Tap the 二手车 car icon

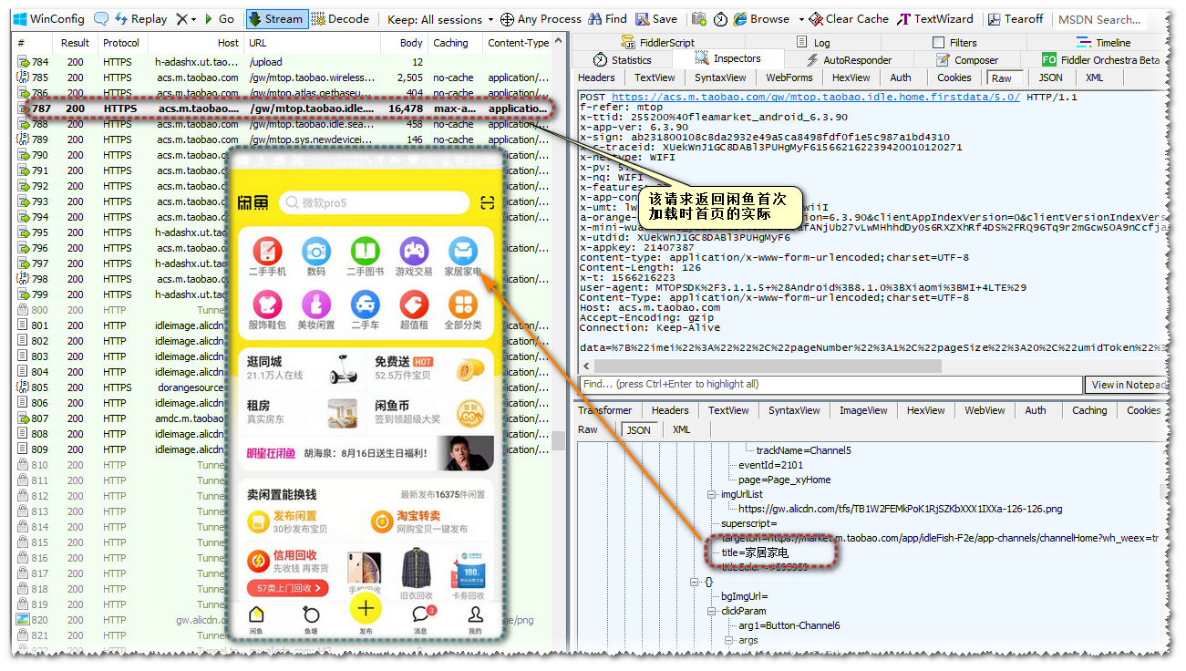tap(366, 304)
